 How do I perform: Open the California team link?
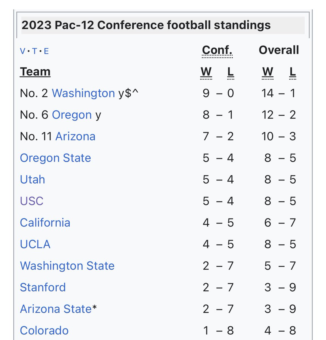click(45, 222)
